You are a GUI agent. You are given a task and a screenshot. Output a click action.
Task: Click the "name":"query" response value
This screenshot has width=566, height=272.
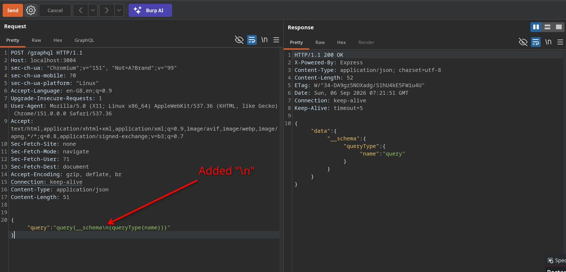(x=383, y=154)
